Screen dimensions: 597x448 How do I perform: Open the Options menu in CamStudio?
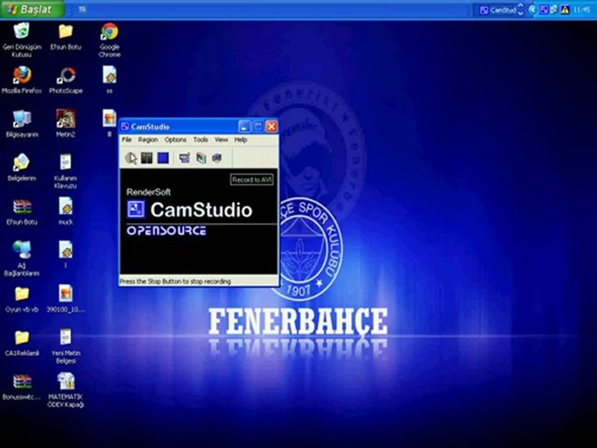point(175,140)
